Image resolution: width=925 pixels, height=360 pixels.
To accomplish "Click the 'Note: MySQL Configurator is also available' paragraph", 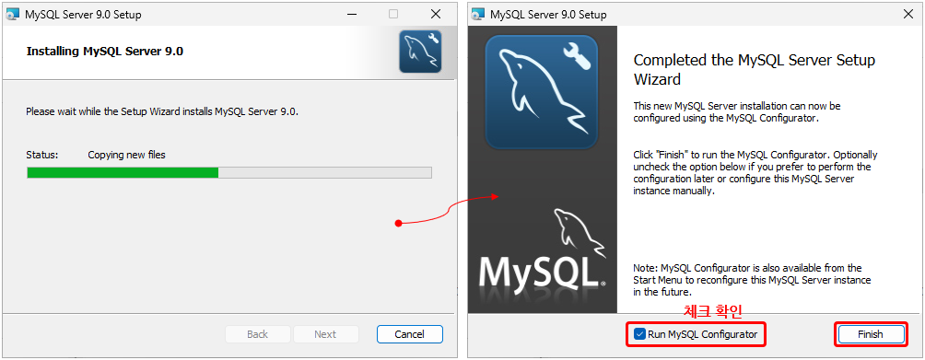I will 752,280.
